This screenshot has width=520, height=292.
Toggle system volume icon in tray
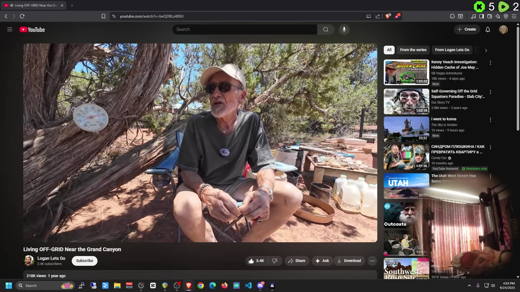tap(493, 286)
